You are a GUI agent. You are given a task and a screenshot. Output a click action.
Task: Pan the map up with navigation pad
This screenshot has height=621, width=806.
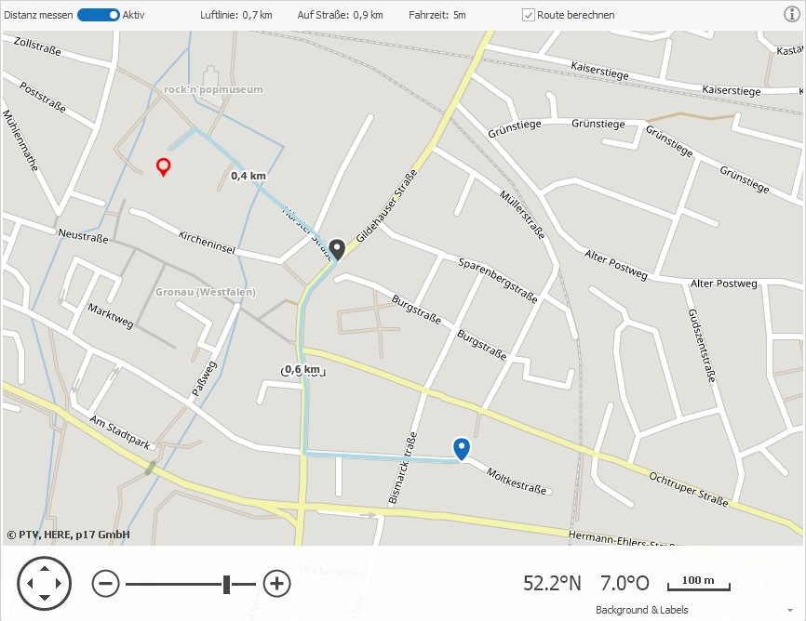(x=44, y=566)
